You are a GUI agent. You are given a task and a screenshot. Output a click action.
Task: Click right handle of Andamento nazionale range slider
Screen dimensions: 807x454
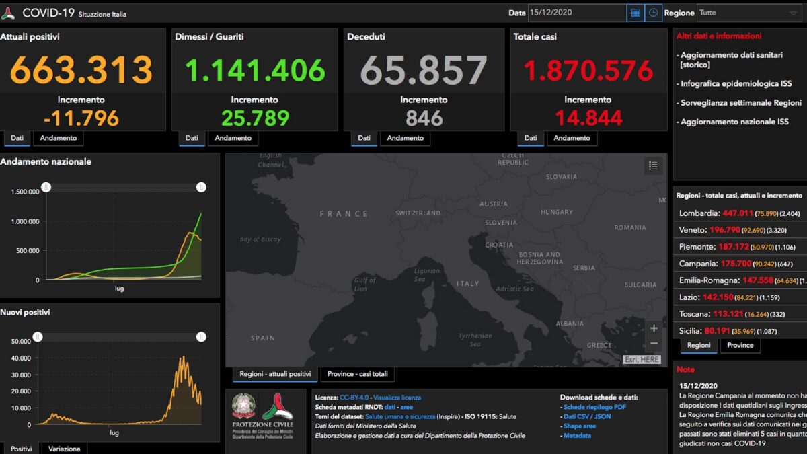point(201,187)
